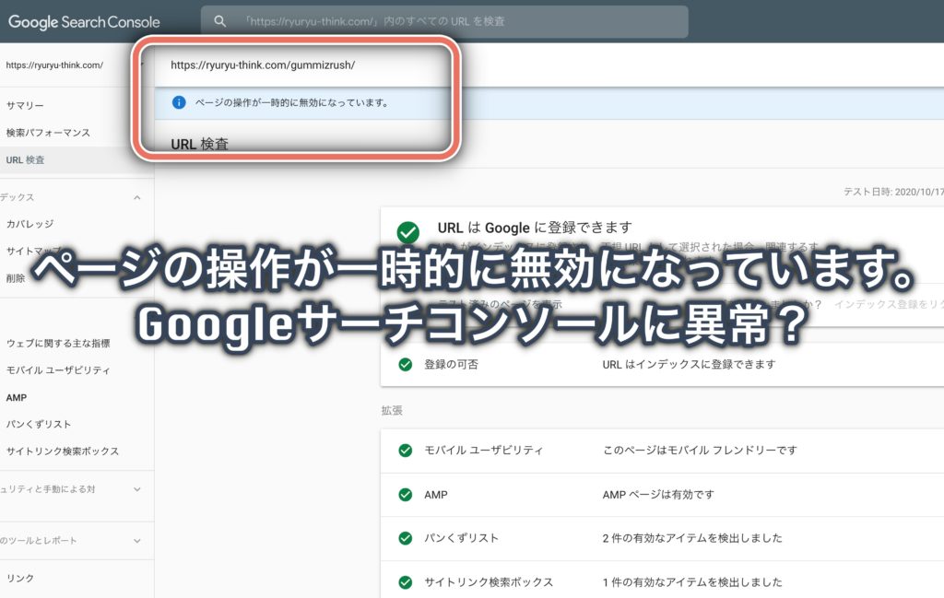Click the notice text ページの操作が一時的に無効になっています in the banner
Image resolution: width=944 pixels, height=598 pixels.
[x=291, y=103]
